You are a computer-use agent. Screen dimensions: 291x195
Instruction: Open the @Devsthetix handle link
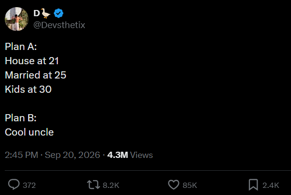tap(59, 25)
